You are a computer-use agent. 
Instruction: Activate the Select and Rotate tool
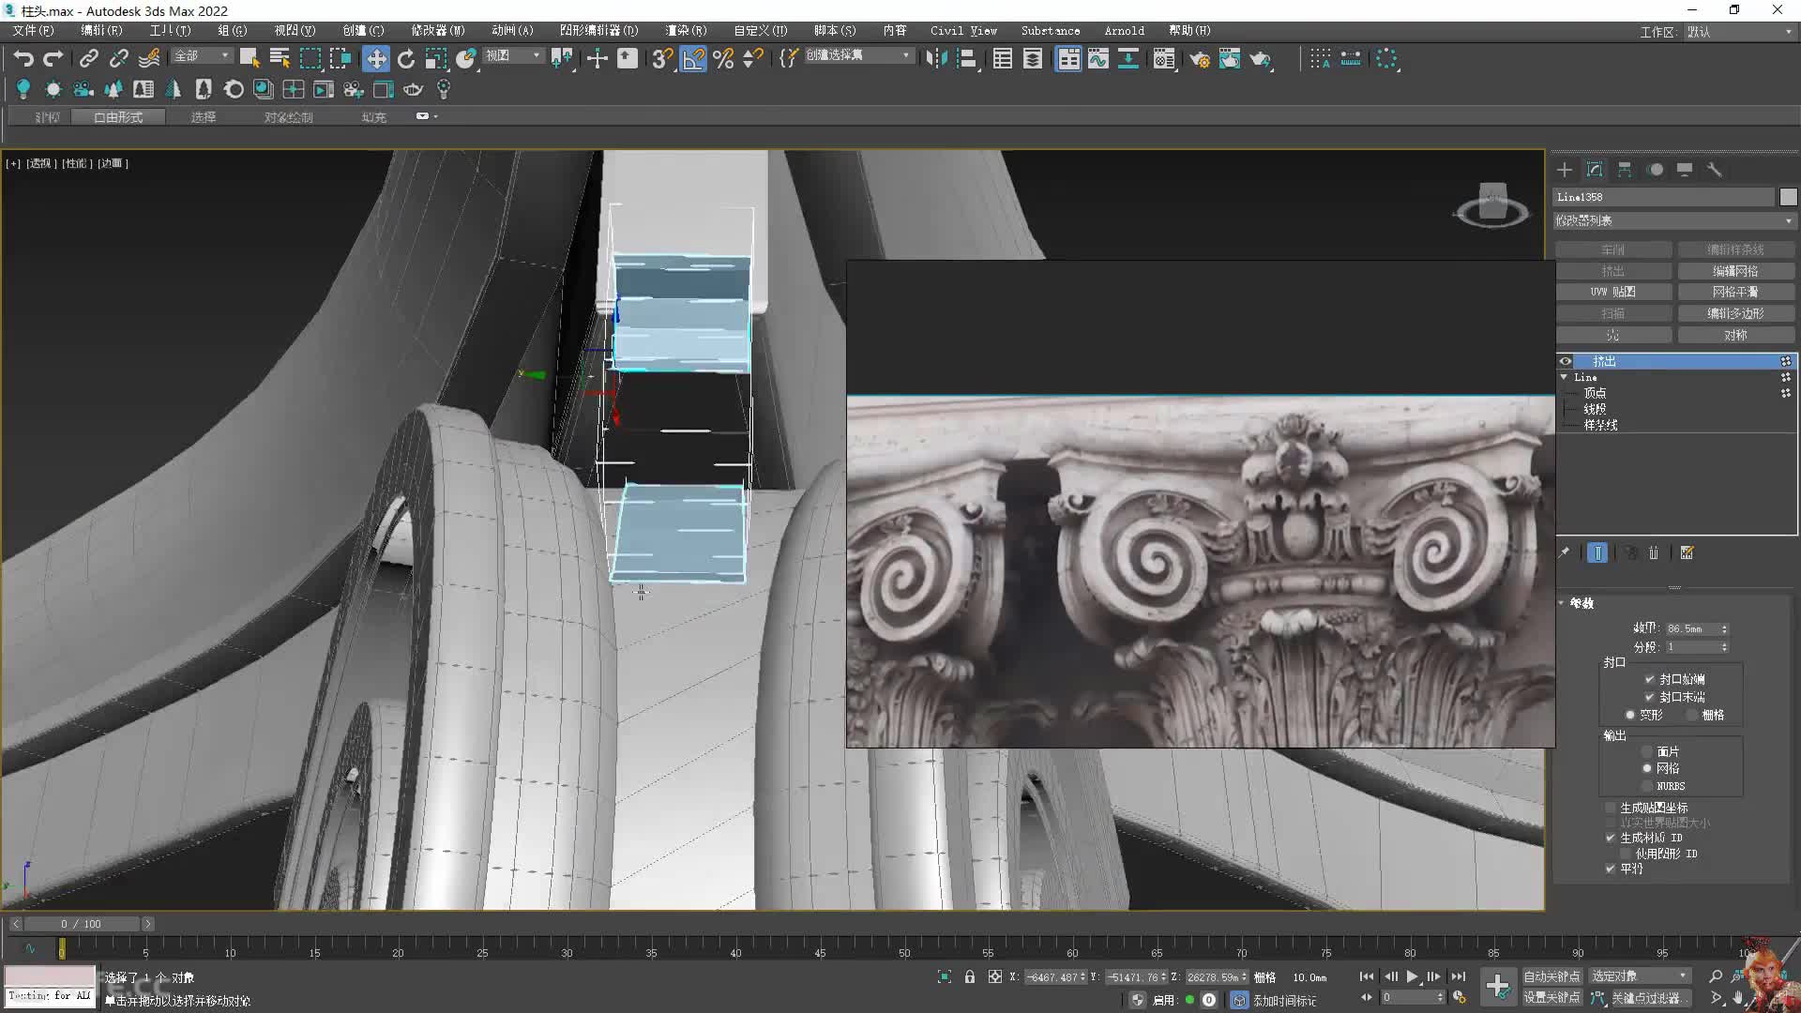[405, 59]
